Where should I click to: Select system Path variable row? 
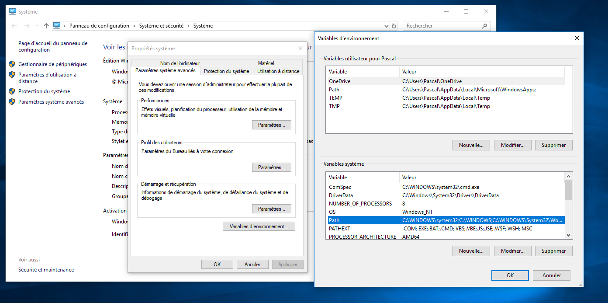pos(446,220)
